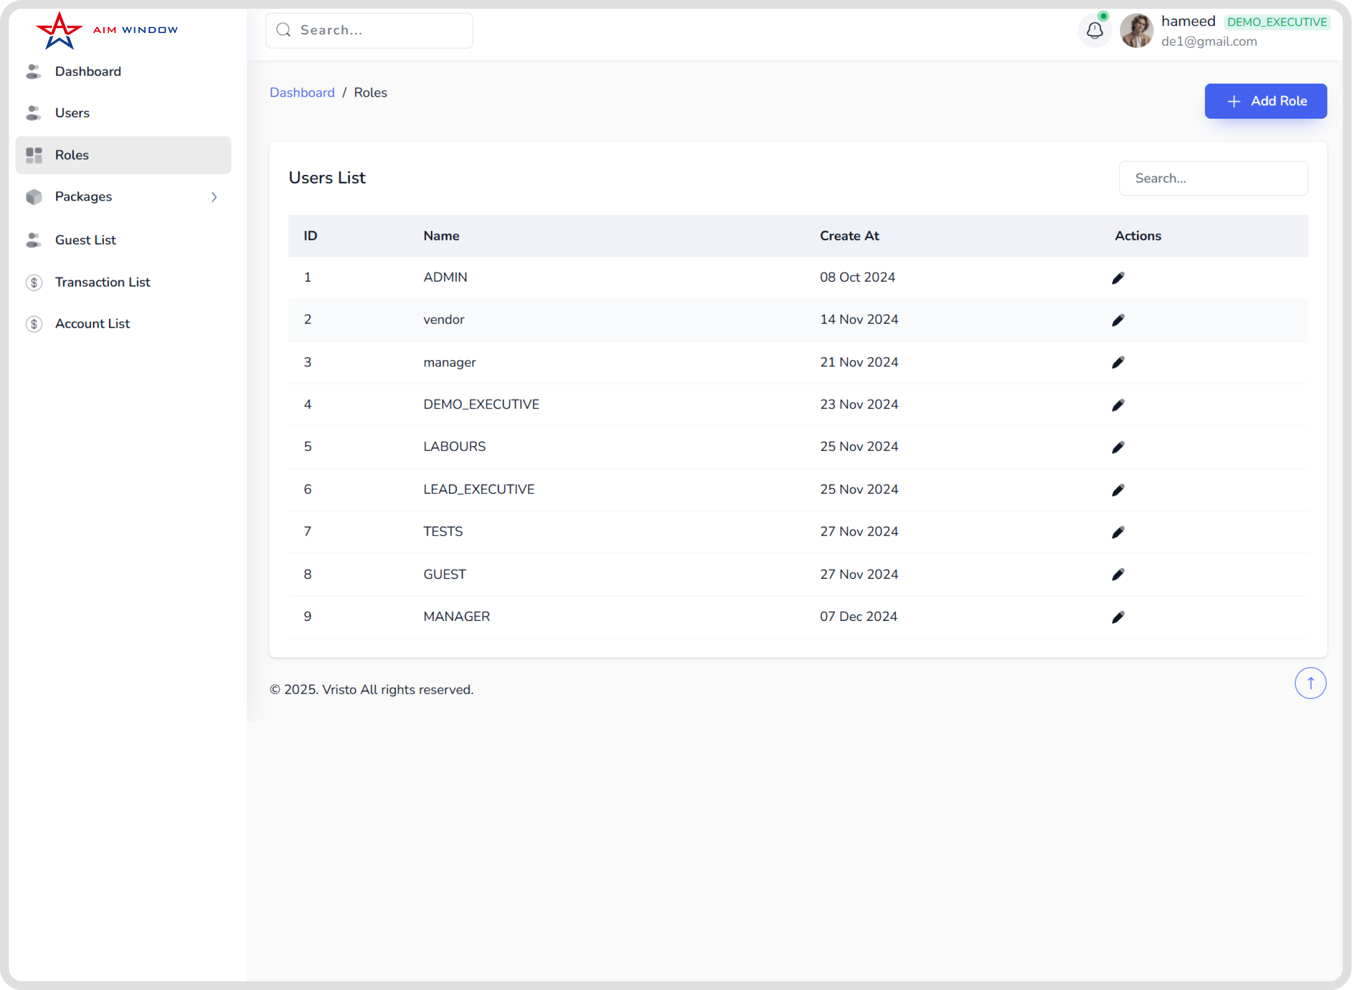Edit the vendor role using pencil icon

1117,320
